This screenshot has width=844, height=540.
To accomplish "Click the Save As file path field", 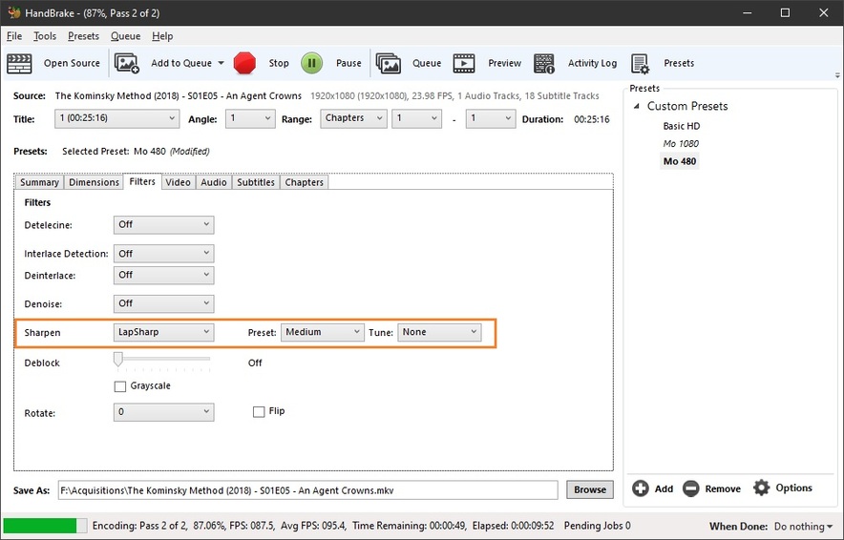I will coord(307,490).
